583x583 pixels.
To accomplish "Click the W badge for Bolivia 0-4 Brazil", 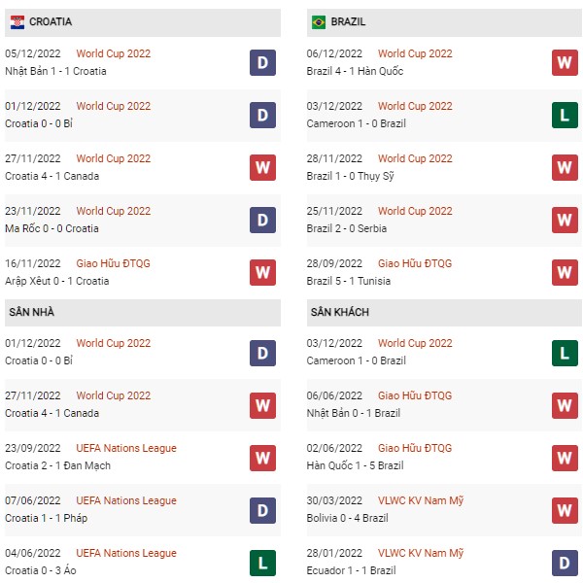I will (x=564, y=510).
